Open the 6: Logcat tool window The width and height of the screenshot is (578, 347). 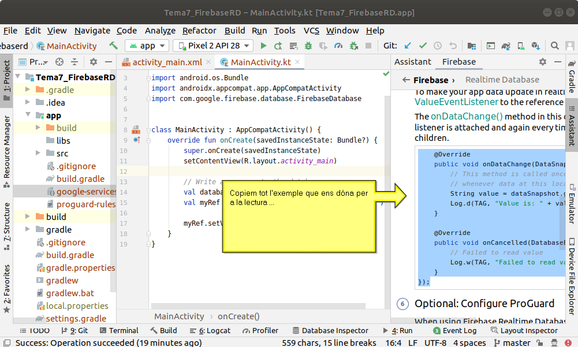210,330
